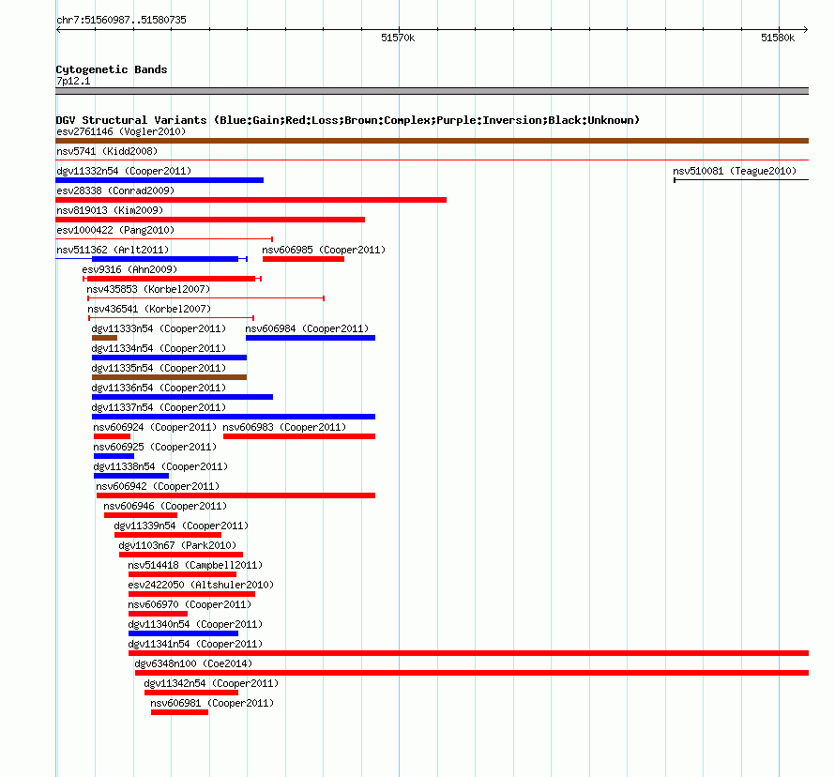Click the nsv606924 (Cooper2011) red bar

(x=112, y=436)
